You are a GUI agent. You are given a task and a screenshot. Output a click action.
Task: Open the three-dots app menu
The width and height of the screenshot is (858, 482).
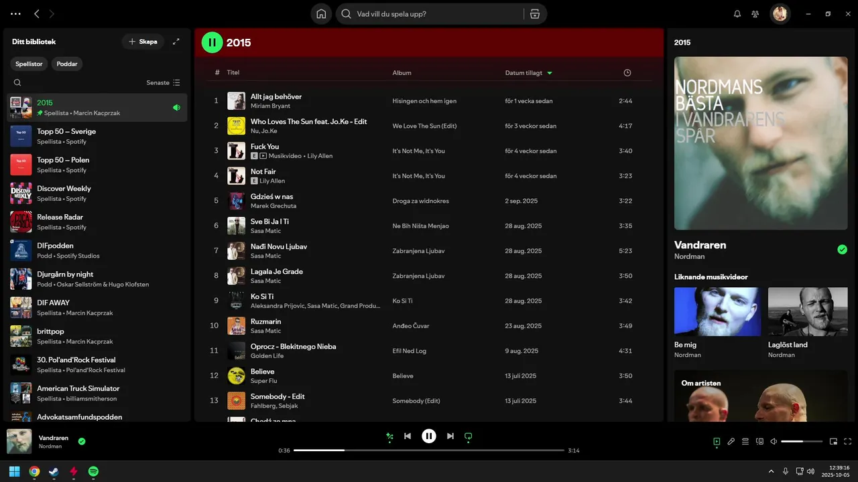(15, 13)
